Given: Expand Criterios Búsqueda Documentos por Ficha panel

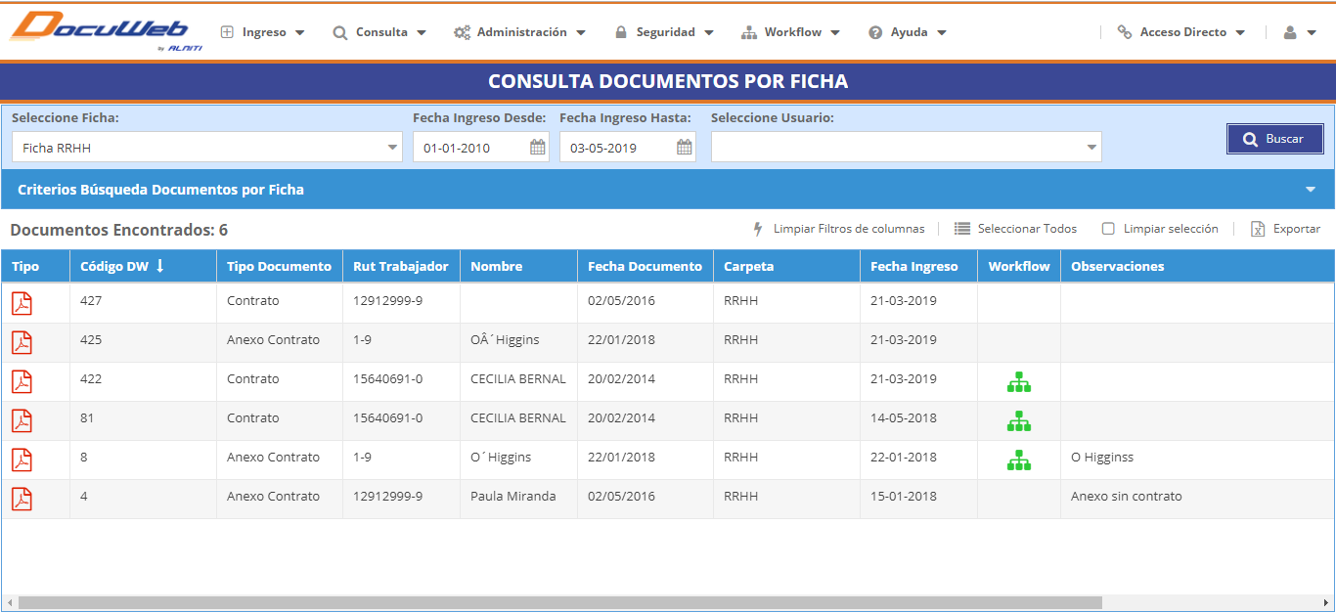Looking at the screenshot, I should click(1310, 190).
